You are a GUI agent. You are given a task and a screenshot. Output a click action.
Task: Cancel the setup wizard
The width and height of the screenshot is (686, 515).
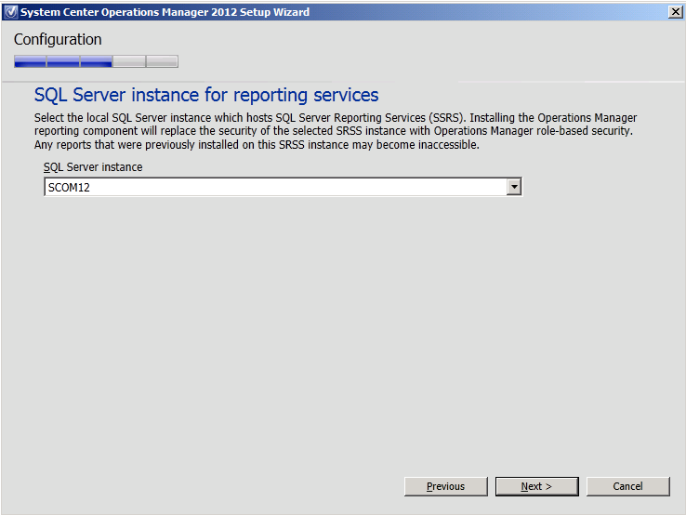pos(627,486)
